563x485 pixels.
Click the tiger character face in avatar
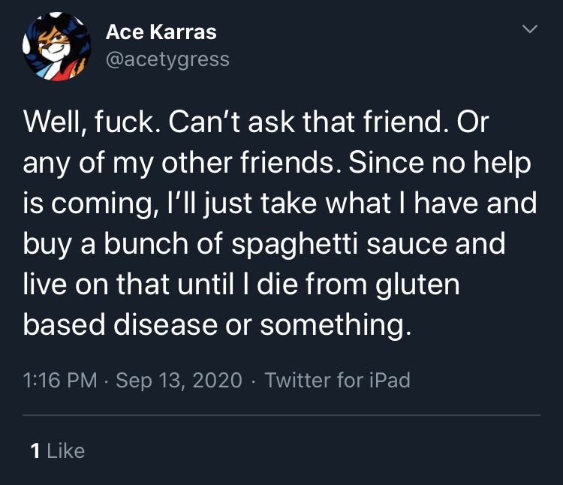54,45
